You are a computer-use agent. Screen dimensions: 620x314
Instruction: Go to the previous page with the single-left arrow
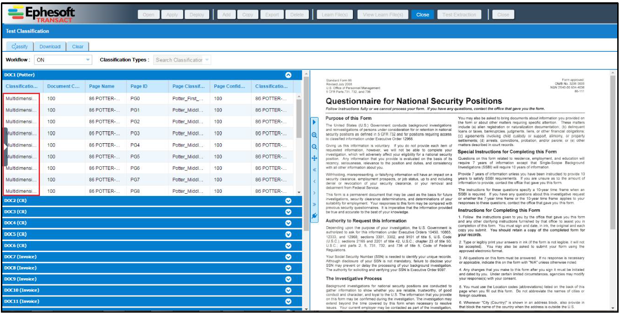coord(314,181)
